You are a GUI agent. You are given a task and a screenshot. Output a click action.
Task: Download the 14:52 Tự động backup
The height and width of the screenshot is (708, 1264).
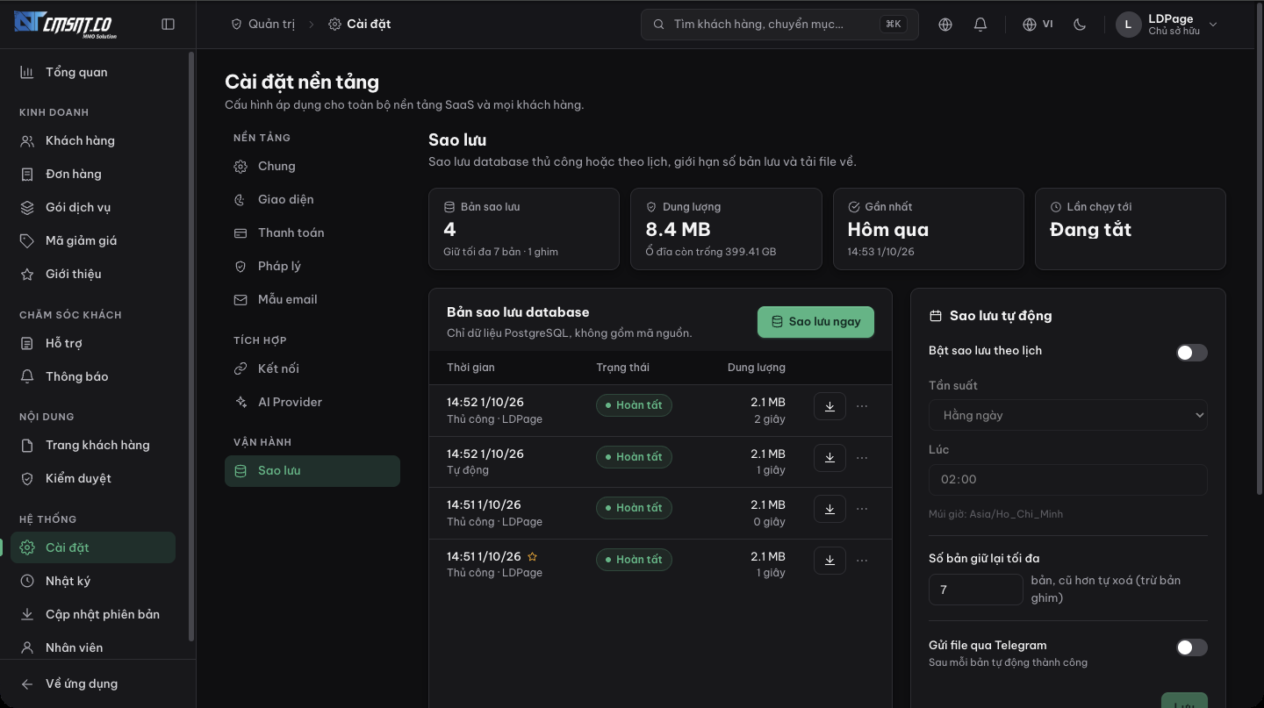pos(829,458)
